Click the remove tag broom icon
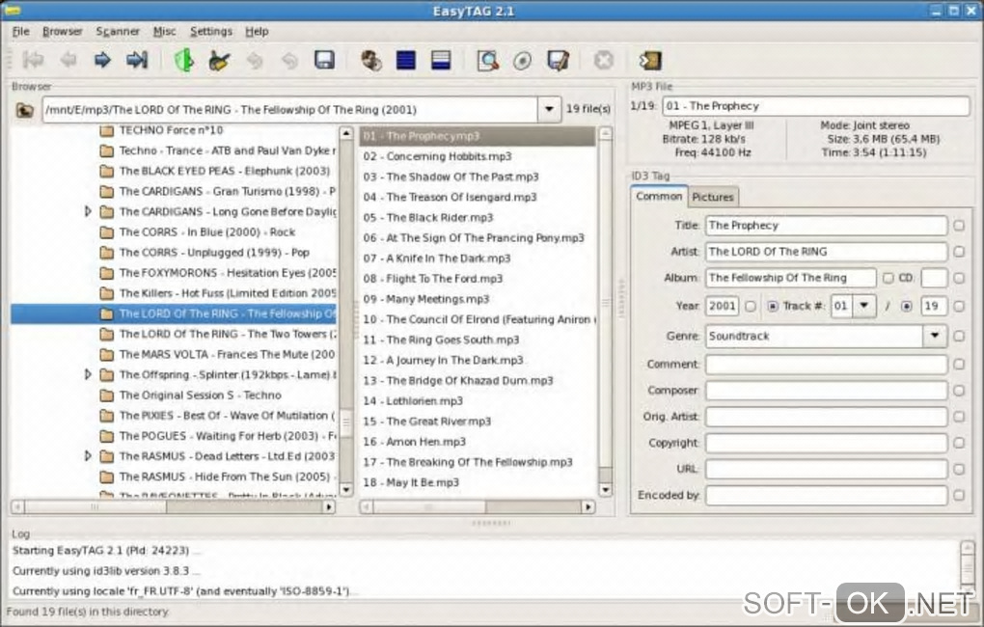Image resolution: width=984 pixels, height=627 pixels. tap(219, 60)
